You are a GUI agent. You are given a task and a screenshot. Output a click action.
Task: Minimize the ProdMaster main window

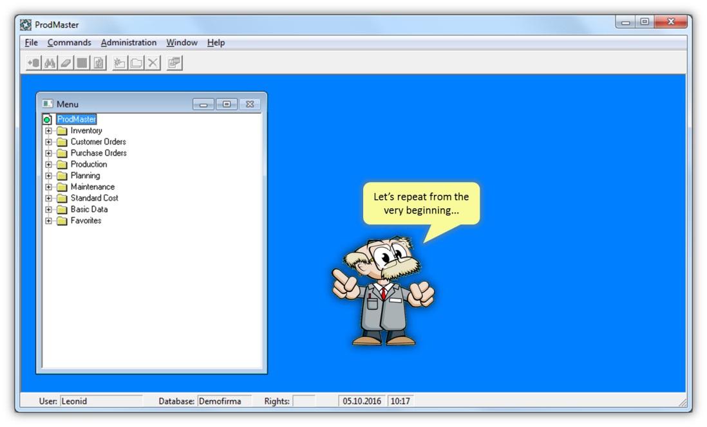(x=625, y=22)
